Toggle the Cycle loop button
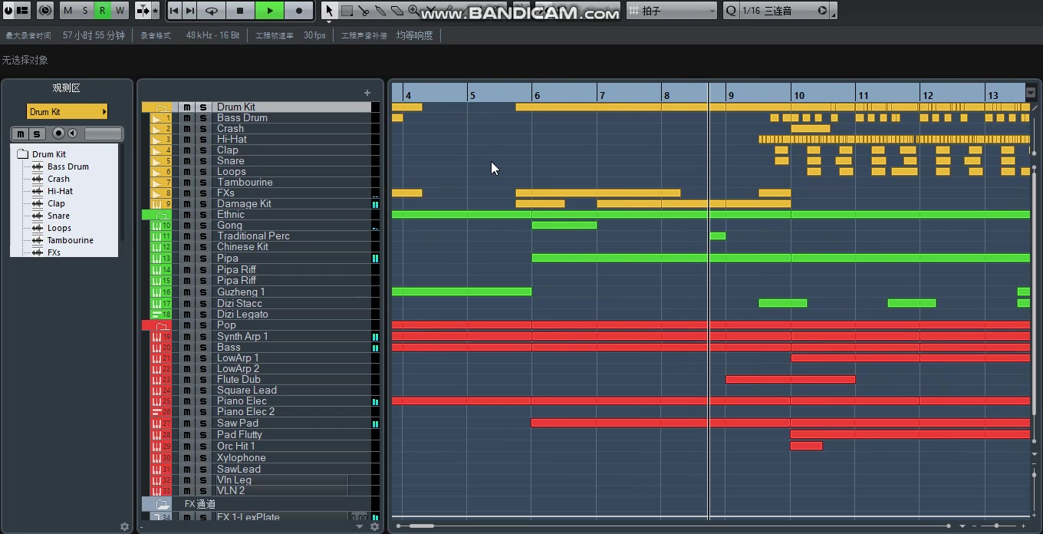Screen dimensions: 1043x534 point(211,11)
